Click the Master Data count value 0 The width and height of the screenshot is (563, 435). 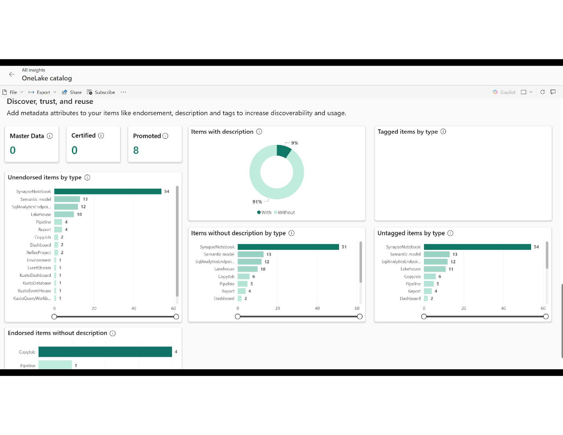pos(13,150)
